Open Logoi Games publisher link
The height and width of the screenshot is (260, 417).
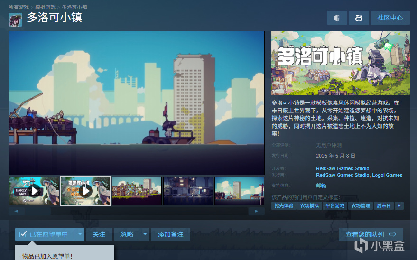pyautogui.click(x=387, y=175)
